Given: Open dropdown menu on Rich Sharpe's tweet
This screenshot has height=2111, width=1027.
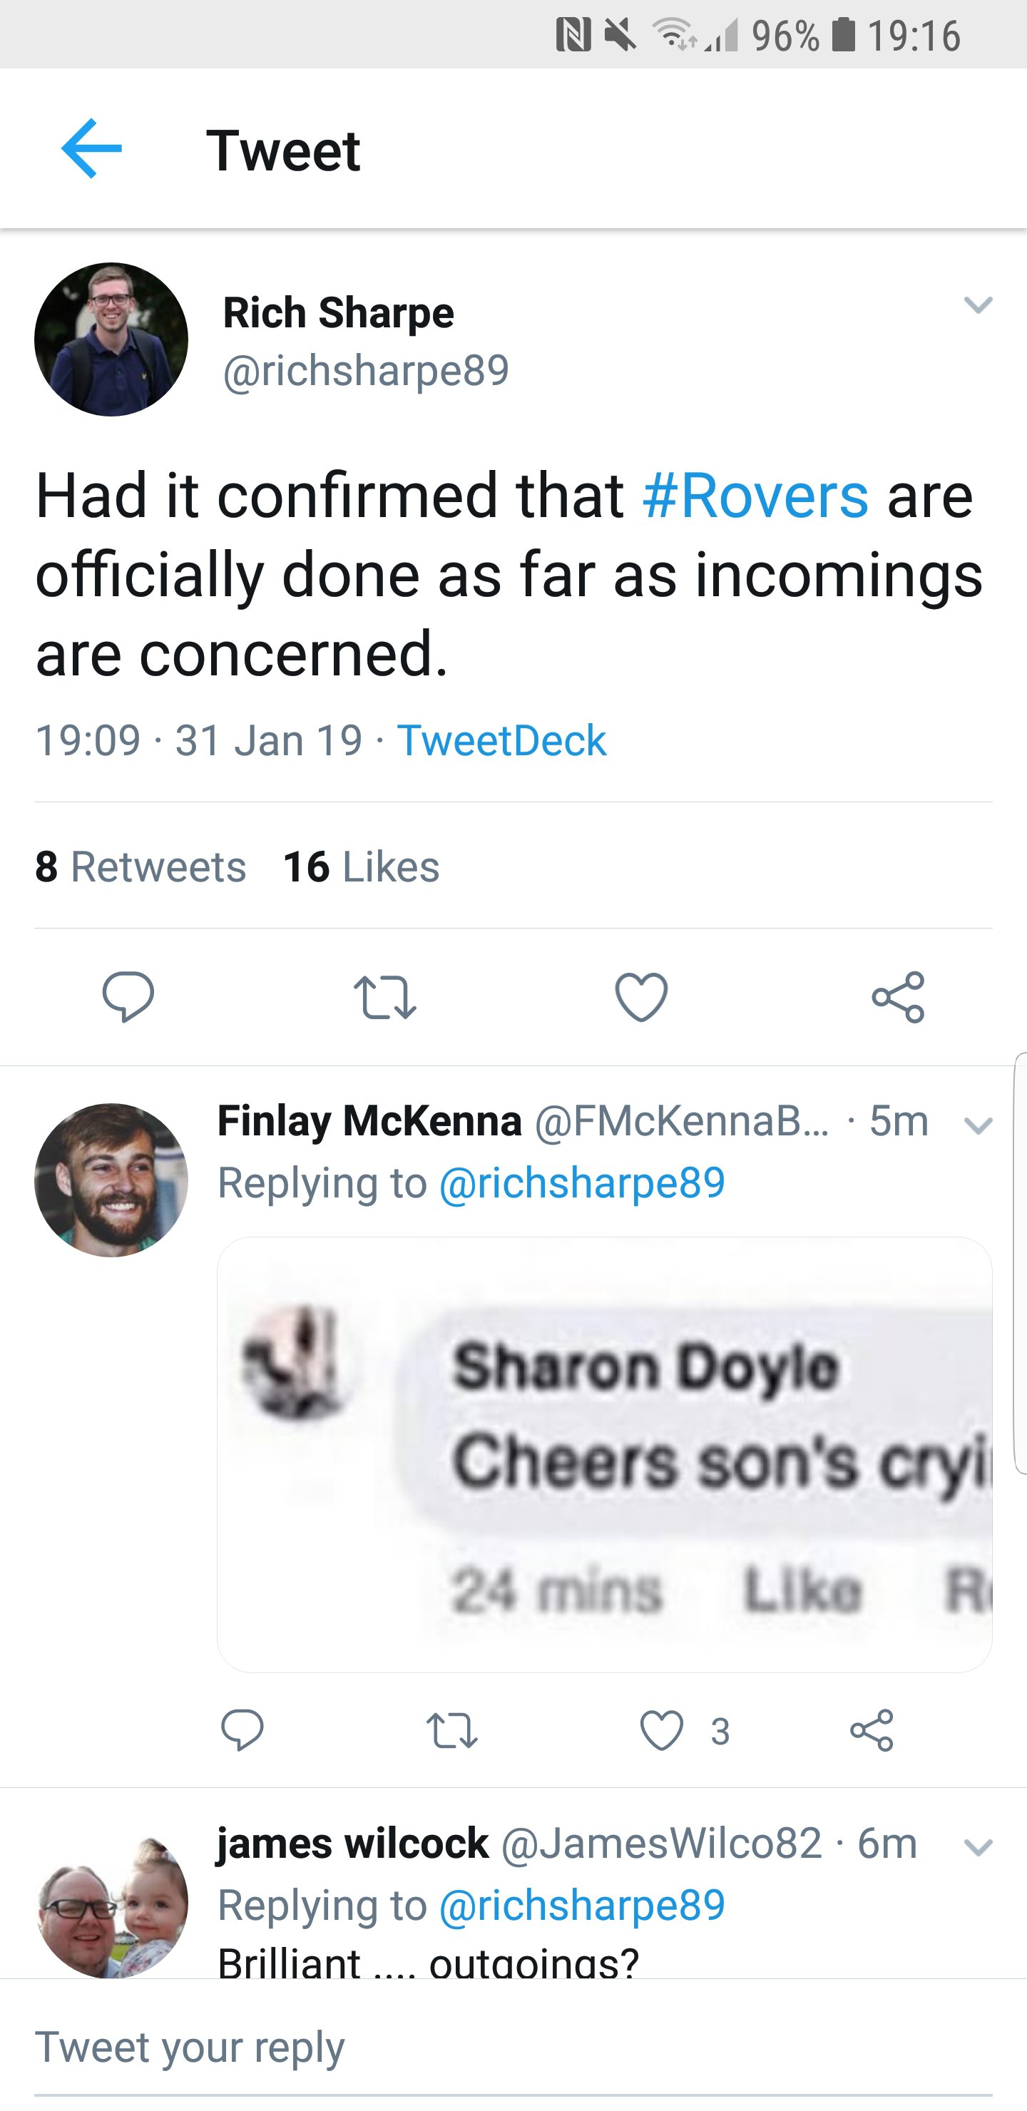Looking at the screenshot, I should click(x=978, y=305).
